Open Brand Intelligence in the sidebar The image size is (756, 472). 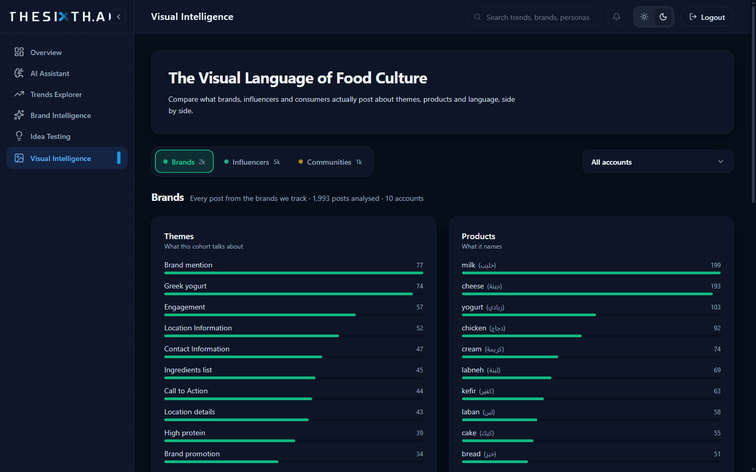[67, 115]
